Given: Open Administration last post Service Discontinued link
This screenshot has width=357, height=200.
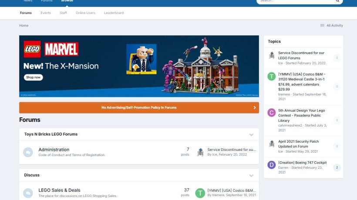Looking at the screenshot, I should (232, 150).
